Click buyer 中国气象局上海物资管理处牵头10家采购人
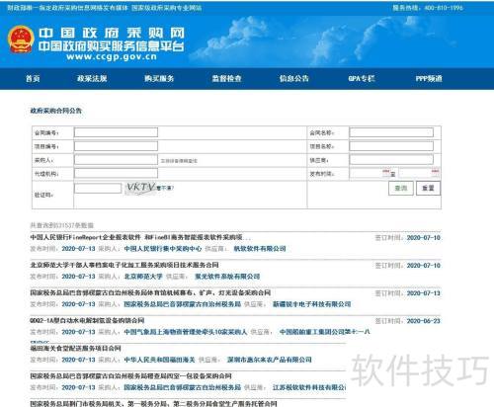This screenshot has width=494, height=407. (186, 332)
